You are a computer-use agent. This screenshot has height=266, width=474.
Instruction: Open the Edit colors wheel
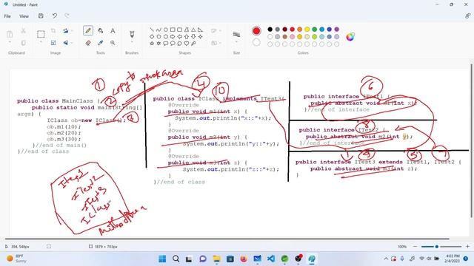pyautogui.click(x=350, y=36)
